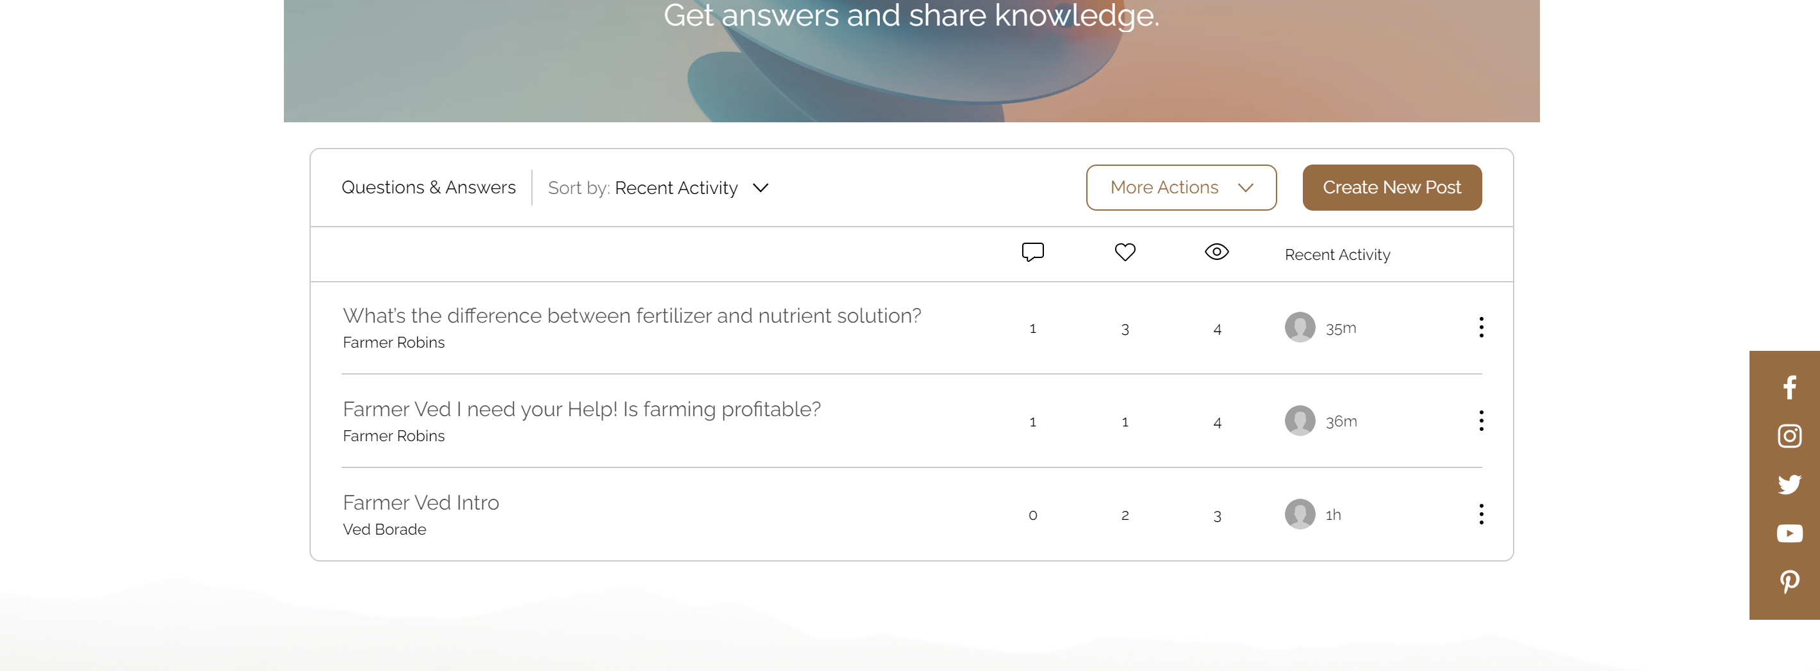Open the Pinterest social link

[x=1789, y=582]
